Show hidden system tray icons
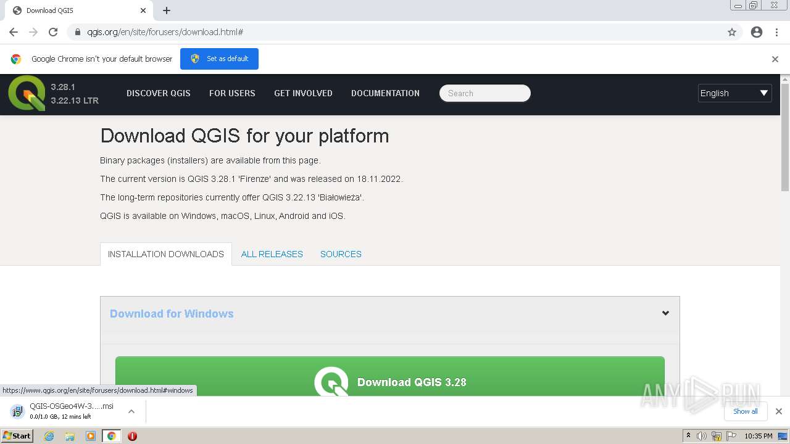 688,436
